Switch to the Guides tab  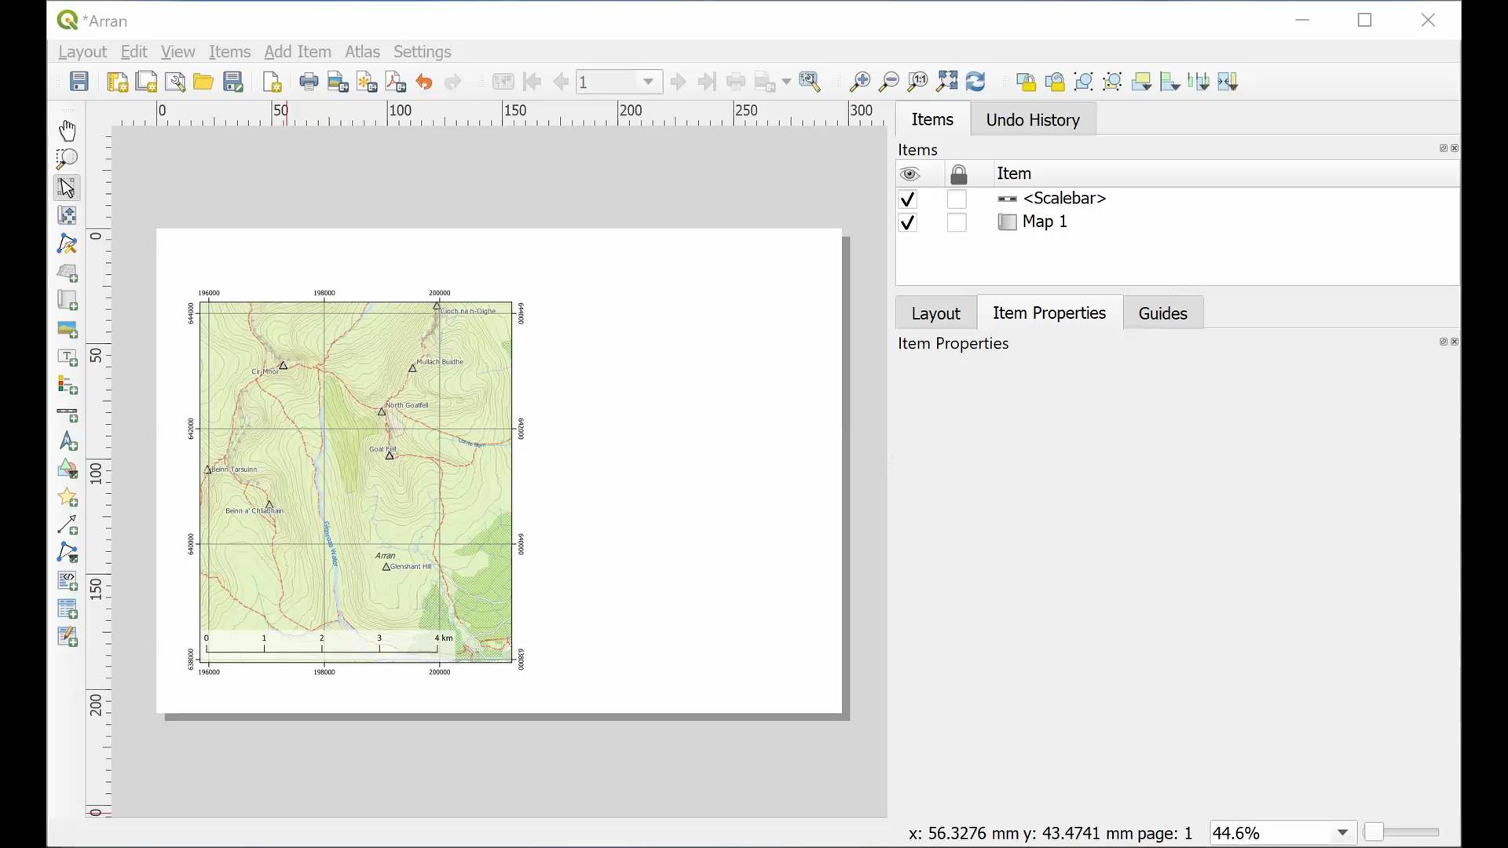coord(1162,313)
